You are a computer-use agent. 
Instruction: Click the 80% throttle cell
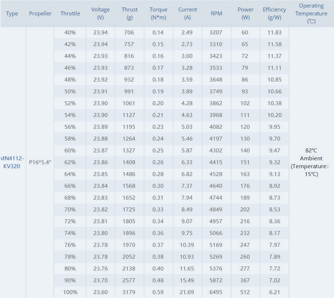70,268
